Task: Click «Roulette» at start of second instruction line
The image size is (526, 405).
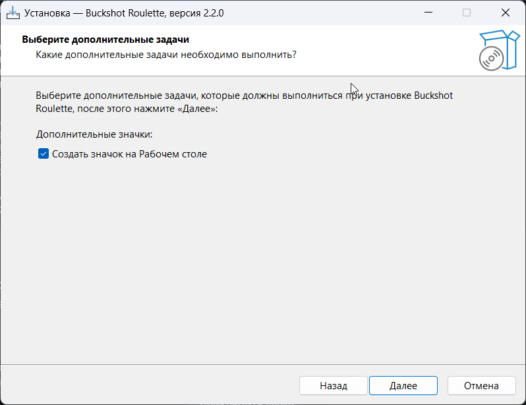Action: pos(54,109)
